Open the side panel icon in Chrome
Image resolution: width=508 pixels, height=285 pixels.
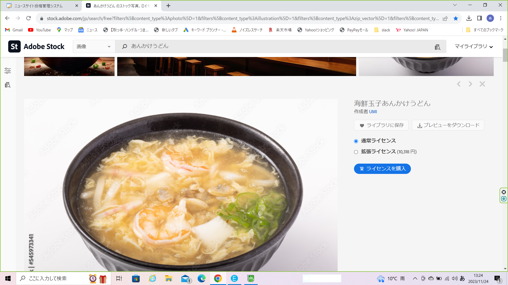[x=479, y=18]
